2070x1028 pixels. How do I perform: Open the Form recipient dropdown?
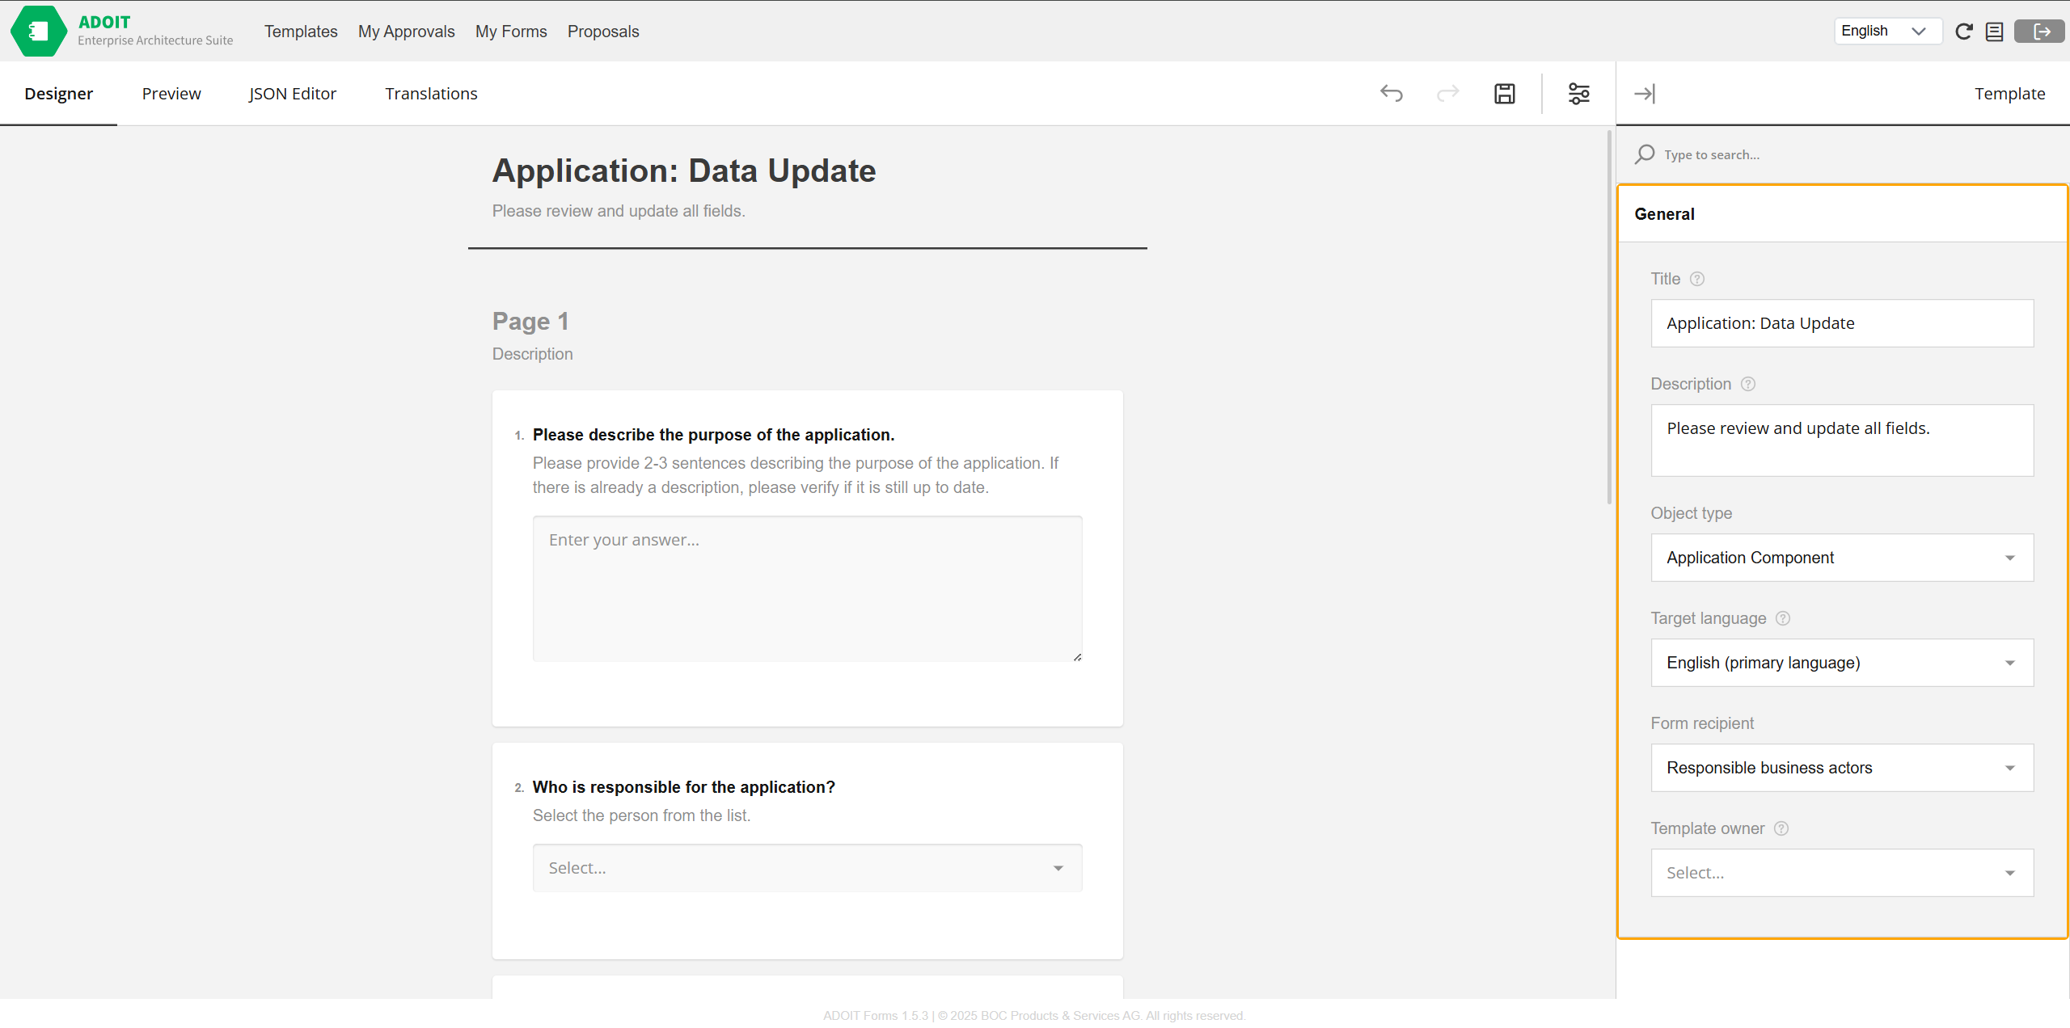coord(1841,768)
